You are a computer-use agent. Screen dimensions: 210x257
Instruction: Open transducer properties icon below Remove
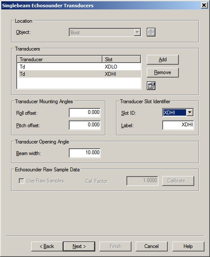(x=151, y=86)
